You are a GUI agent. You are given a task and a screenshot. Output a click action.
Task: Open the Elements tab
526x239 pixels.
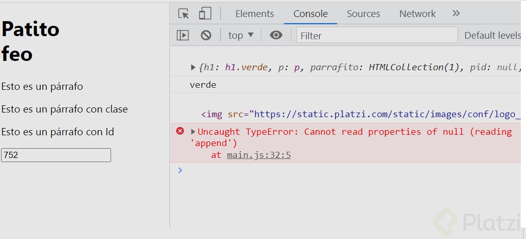tap(255, 14)
